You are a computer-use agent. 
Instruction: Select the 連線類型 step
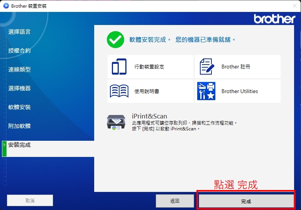point(19,69)
